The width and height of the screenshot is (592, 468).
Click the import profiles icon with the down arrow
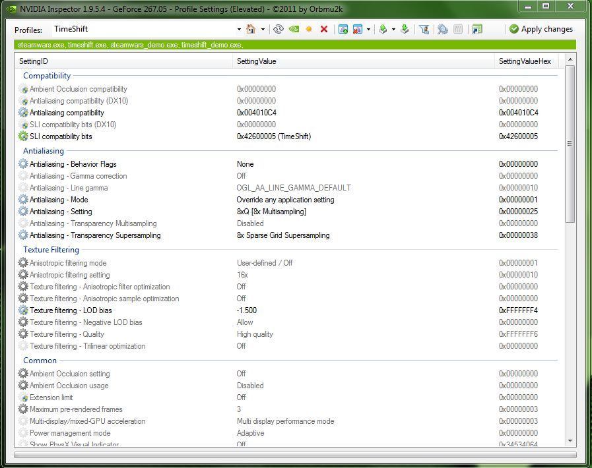[x=405, y=29]
